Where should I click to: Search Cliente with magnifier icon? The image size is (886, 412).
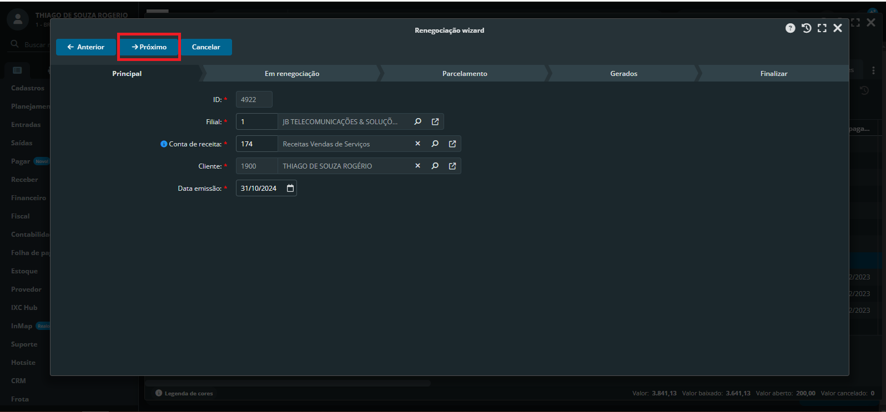(x=435, y=166)
